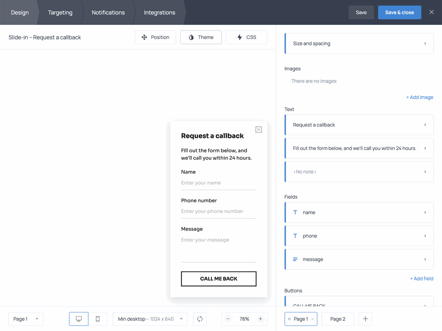Screen dimensions: 442x331
Task: Select the Position tool
Action: click(155, 37)
